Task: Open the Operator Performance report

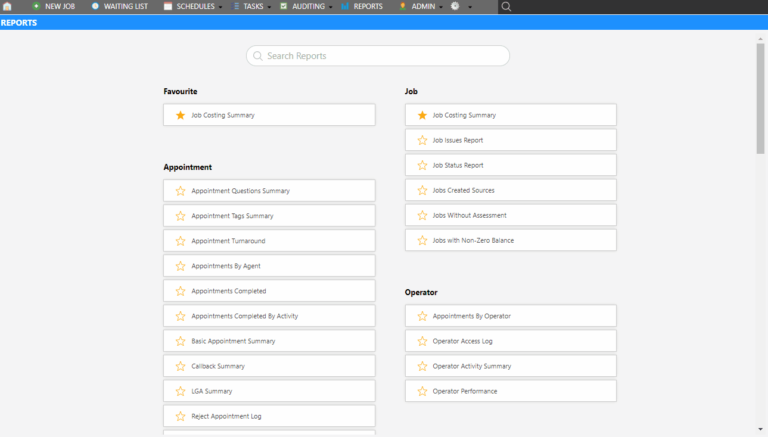Action: [465, 391]
